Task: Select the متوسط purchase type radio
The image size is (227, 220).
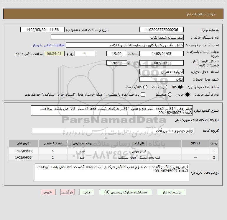Action: tap(170, 94)
